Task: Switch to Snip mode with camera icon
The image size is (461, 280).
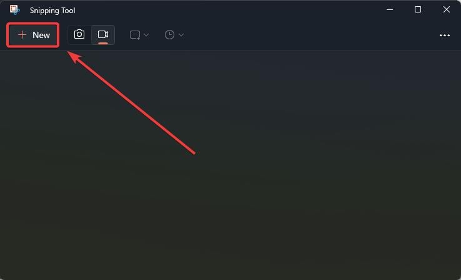Action: (79, 35)
